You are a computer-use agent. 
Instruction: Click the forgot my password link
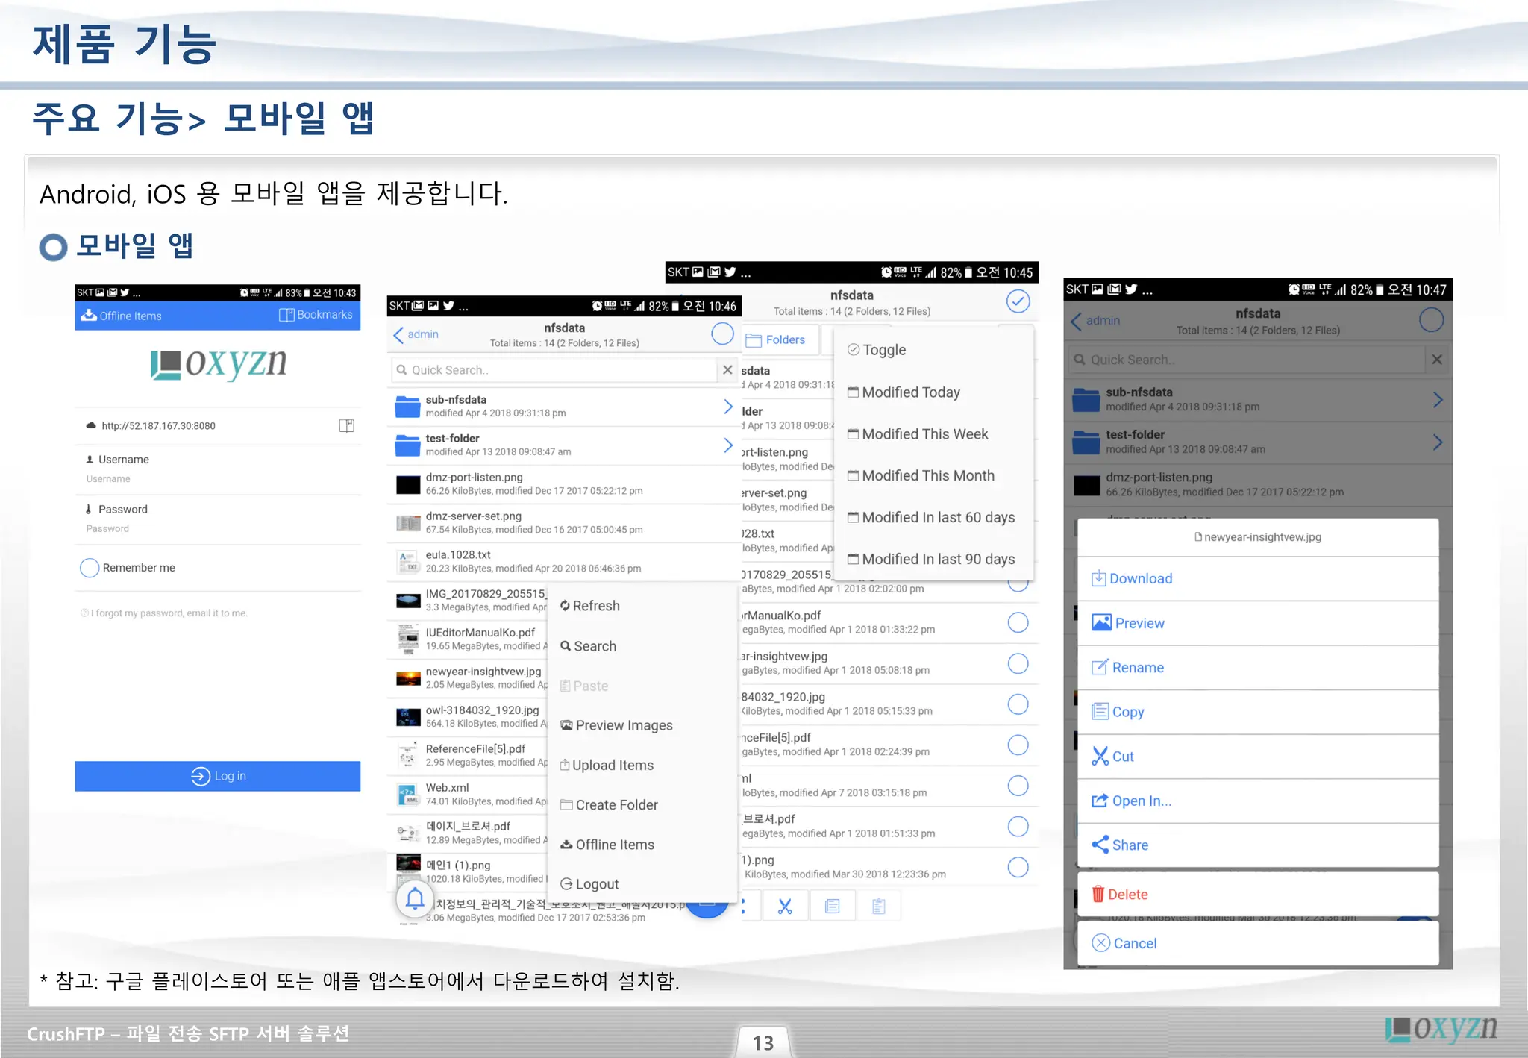[164, 613]
